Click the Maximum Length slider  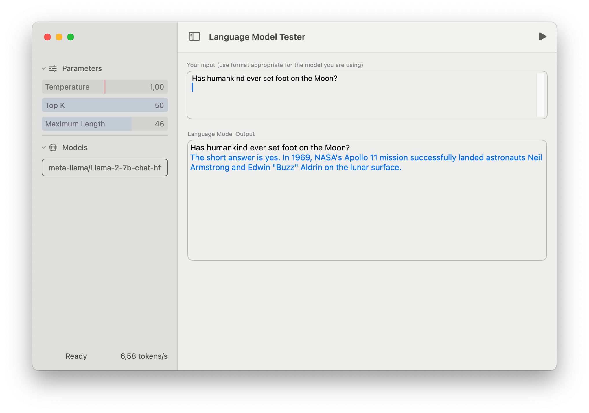coord(104,124)
